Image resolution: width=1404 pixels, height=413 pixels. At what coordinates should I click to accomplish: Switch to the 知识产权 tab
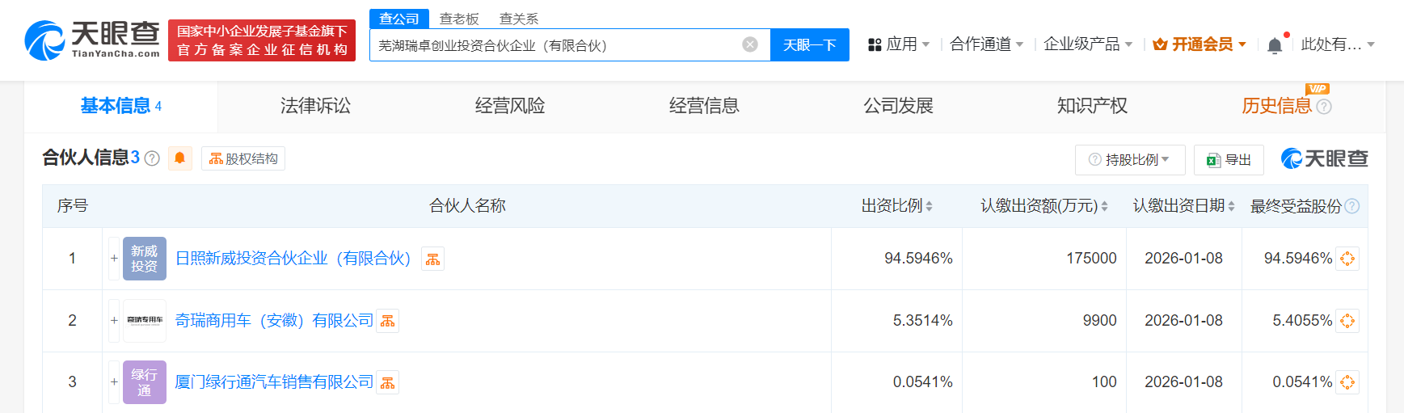[x=1092, y=106]
